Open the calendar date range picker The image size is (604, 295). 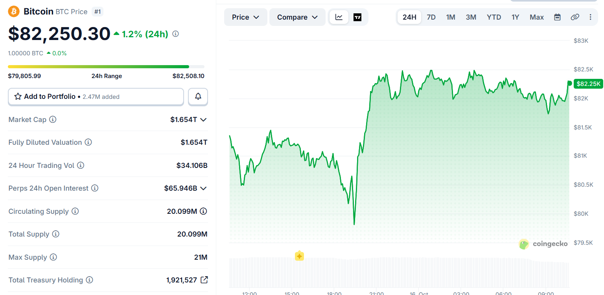(x=557, y=17)
